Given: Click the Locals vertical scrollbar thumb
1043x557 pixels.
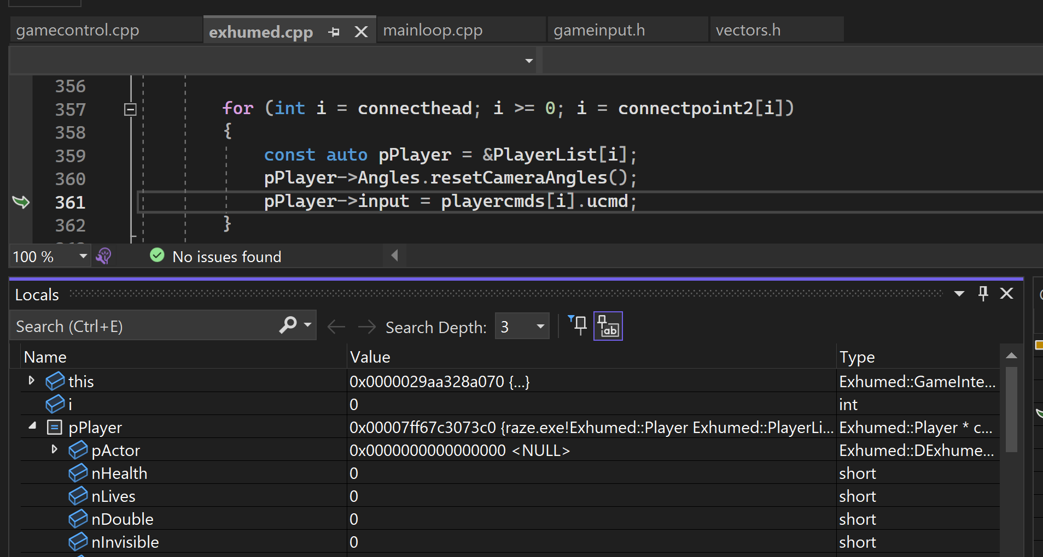Looking at the screenshot, I should pos(1011,409).
